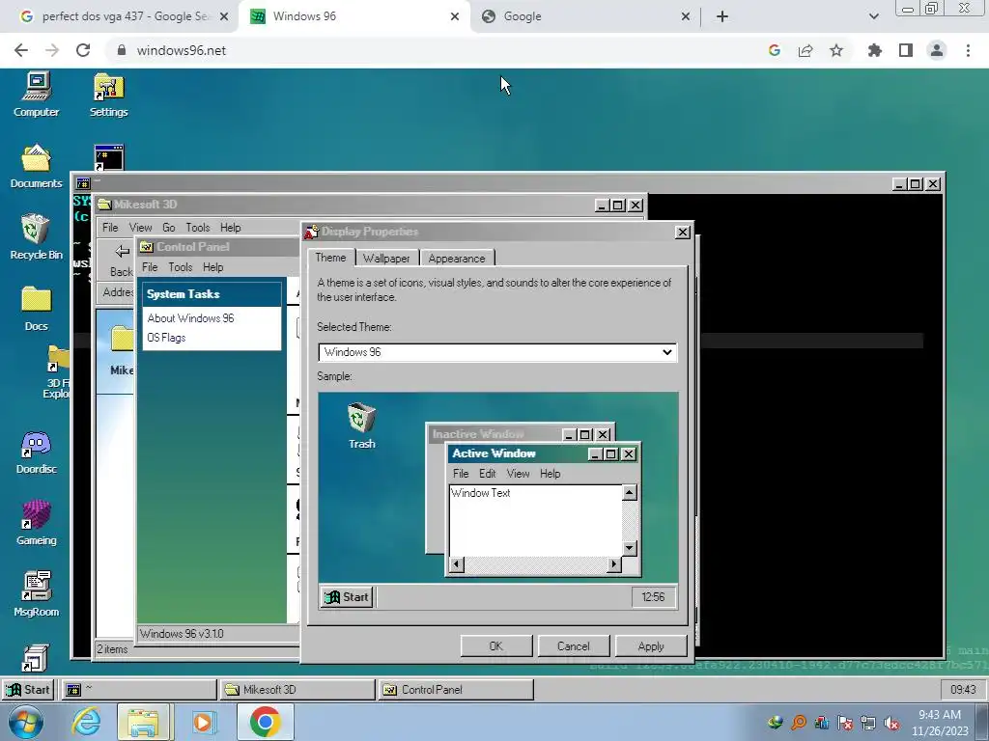
Task: Switch to Control Panel taskbar button
Action: (456, 689)
